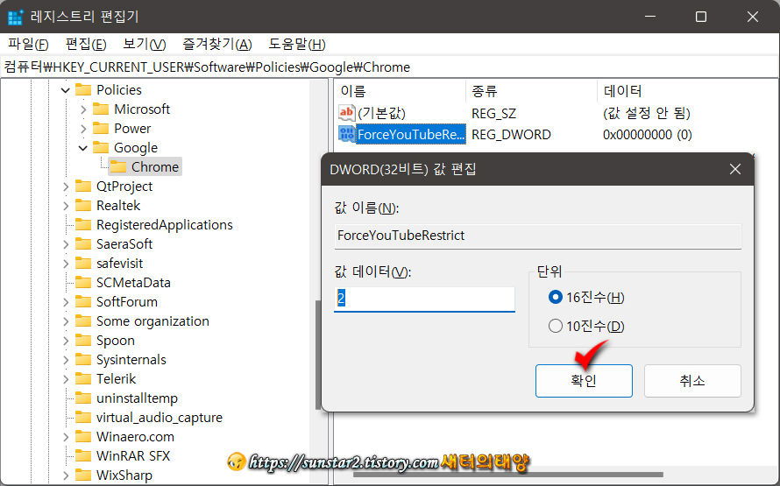Click the Chrome folder icon

coord(118,167)
